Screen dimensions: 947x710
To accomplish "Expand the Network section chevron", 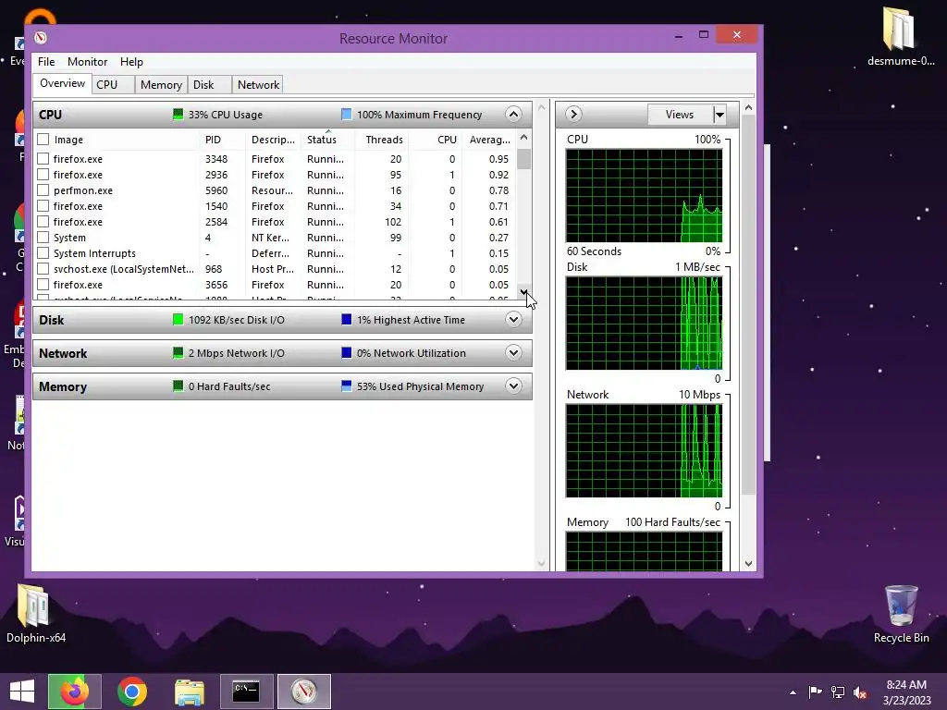I will [513, 352].
